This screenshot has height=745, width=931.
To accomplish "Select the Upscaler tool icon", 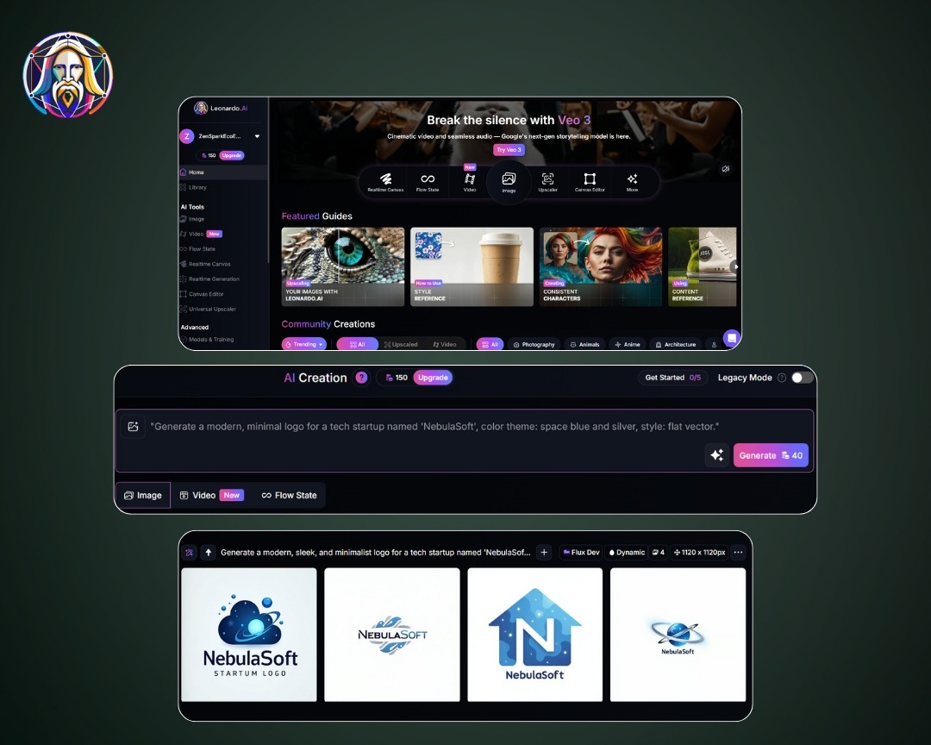I will point(547,181).
